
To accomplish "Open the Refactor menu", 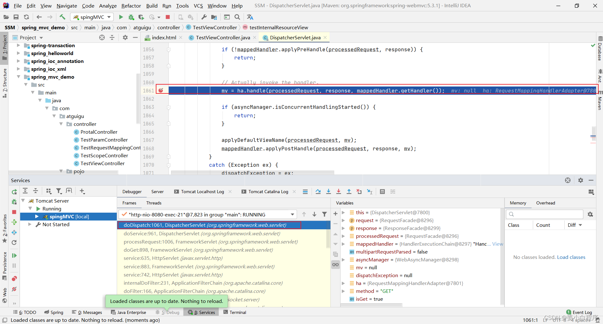I will (x=131, y=6).
